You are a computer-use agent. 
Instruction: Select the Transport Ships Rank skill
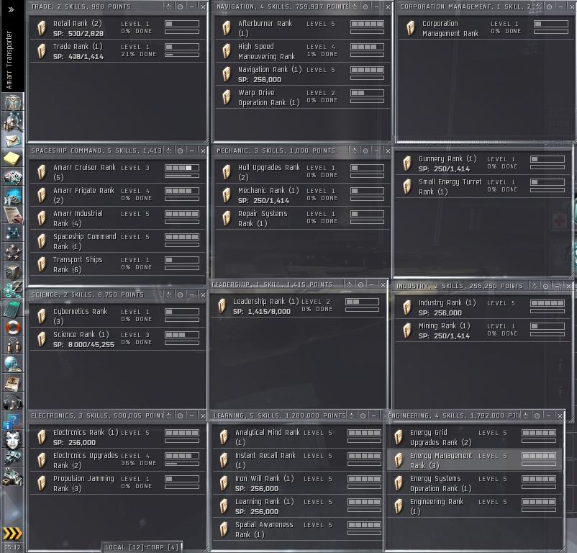pyautogui.click(x=117, y=264)
